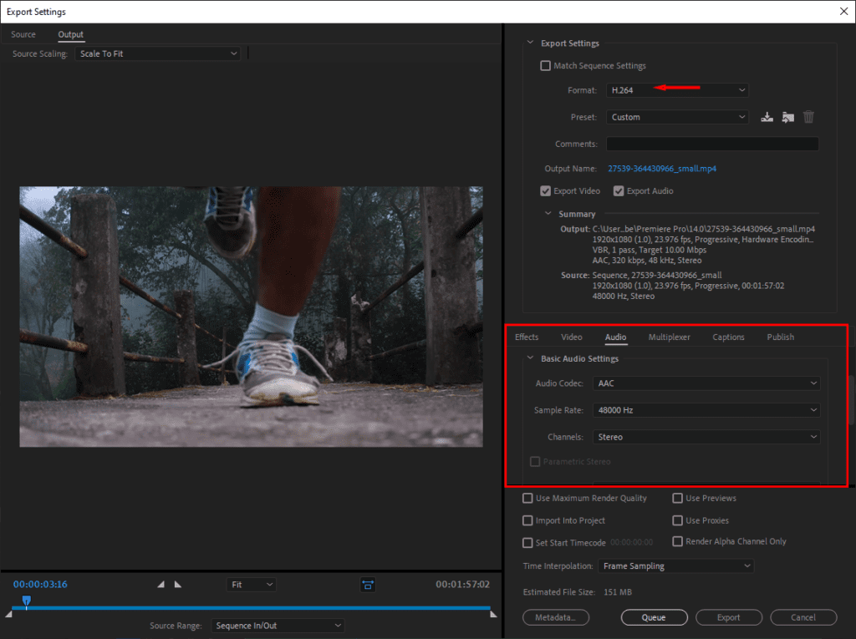Check the Use Proxies option

point(677,520)
